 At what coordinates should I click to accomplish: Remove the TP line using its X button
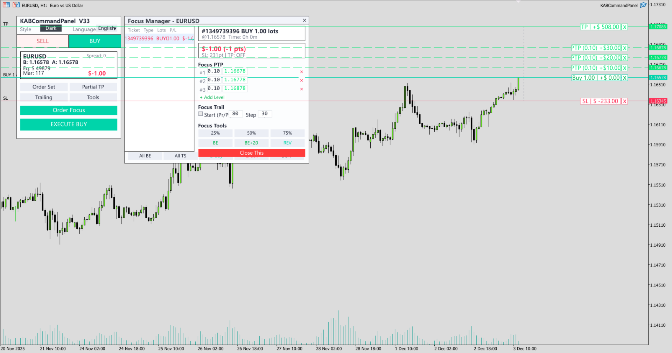(x=625, y=27)
